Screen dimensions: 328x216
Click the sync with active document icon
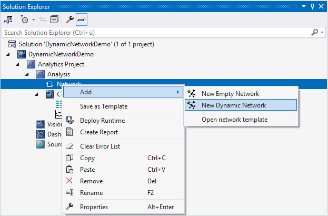tap(43, 19)
